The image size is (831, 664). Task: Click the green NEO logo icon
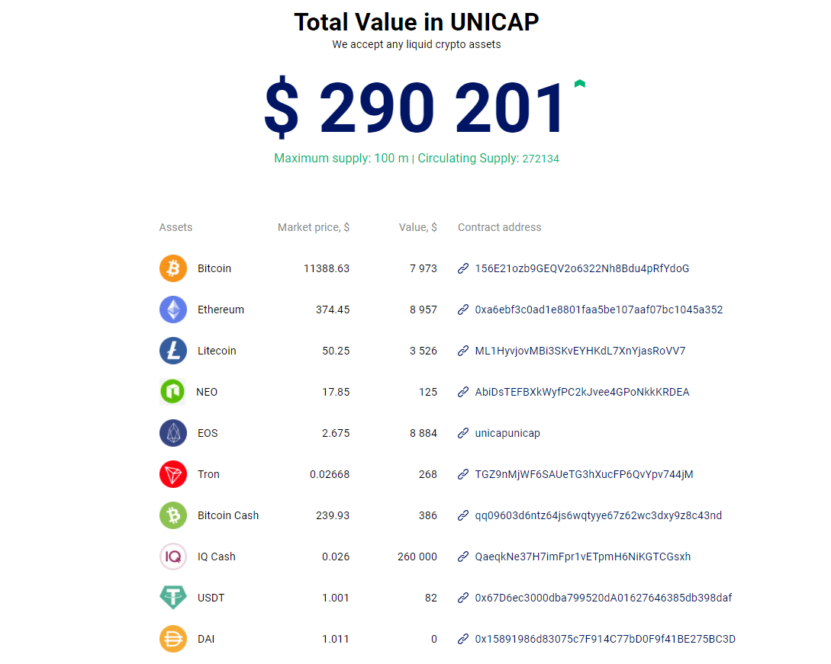(172, 392)
